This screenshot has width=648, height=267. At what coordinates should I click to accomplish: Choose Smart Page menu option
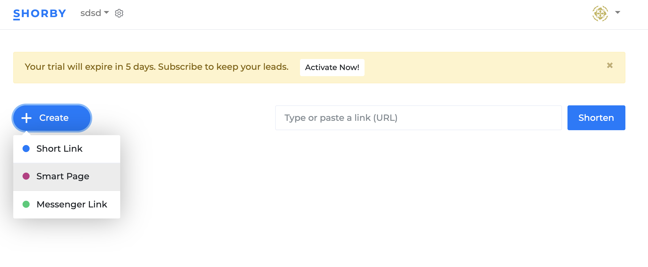[67, 177]
